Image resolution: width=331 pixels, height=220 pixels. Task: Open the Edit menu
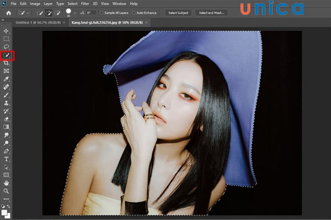click(23, 4)
